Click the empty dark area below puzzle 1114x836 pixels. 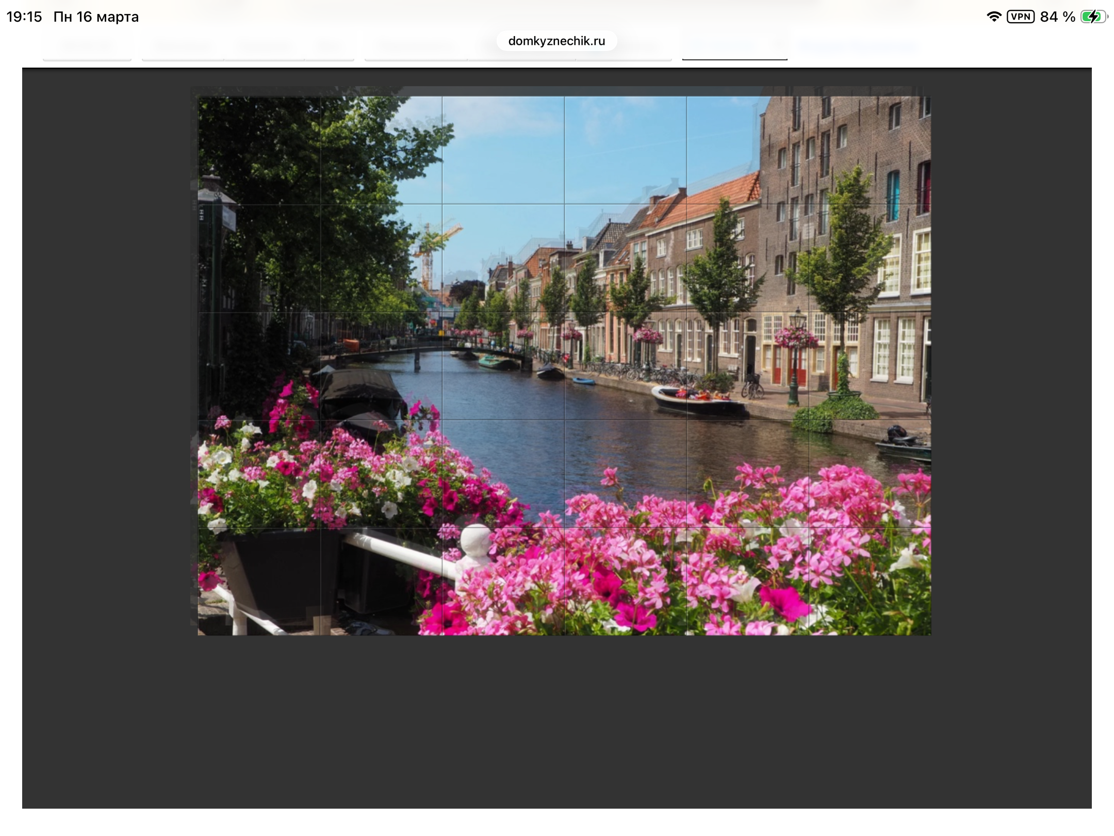point(557,722)
